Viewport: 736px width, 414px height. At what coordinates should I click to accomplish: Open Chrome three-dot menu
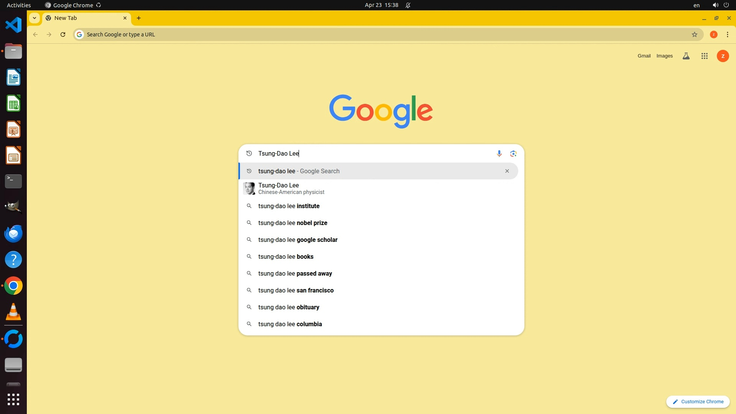tap(728, 34)
